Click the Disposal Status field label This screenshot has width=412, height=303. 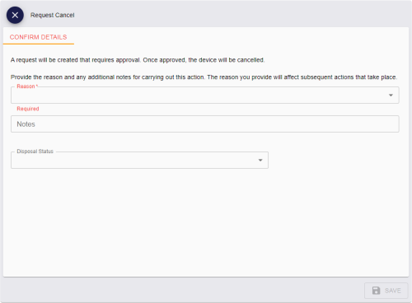pyautogui.click(x=35, y=151)
